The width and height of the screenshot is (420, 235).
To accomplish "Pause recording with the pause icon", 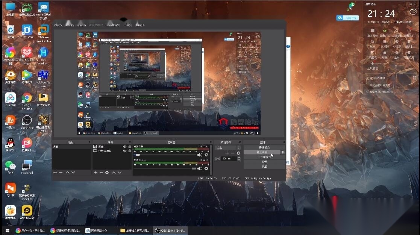I will 283,152.
